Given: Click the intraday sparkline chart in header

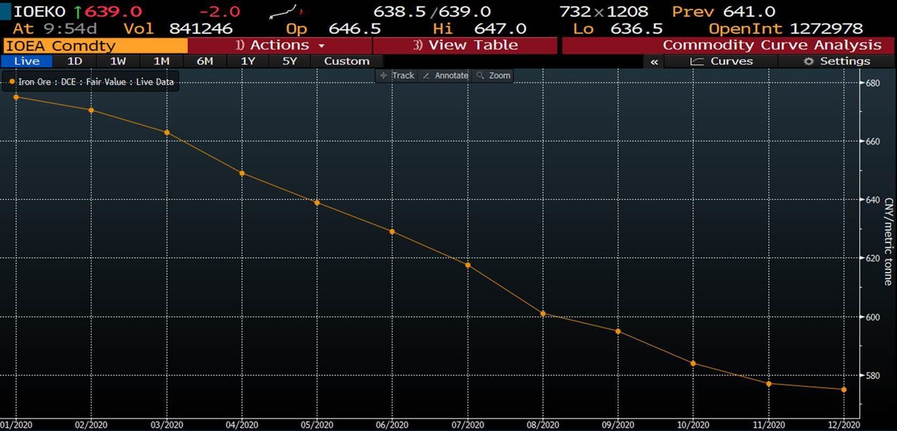Looking at the screenshot, I should click(286, 11).
